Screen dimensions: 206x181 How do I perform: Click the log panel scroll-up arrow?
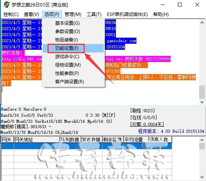pyautogui.click(x=202, y=22)
